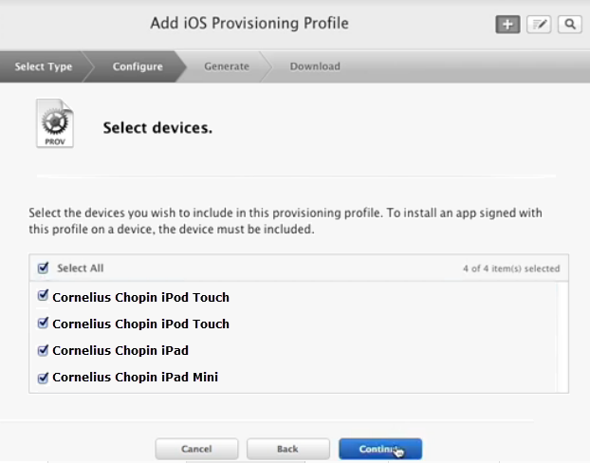Viewport: 590px width, 463px height.
Task: Open the edit pencil icon
Action: pyautogui.click(x=539, y=25)
